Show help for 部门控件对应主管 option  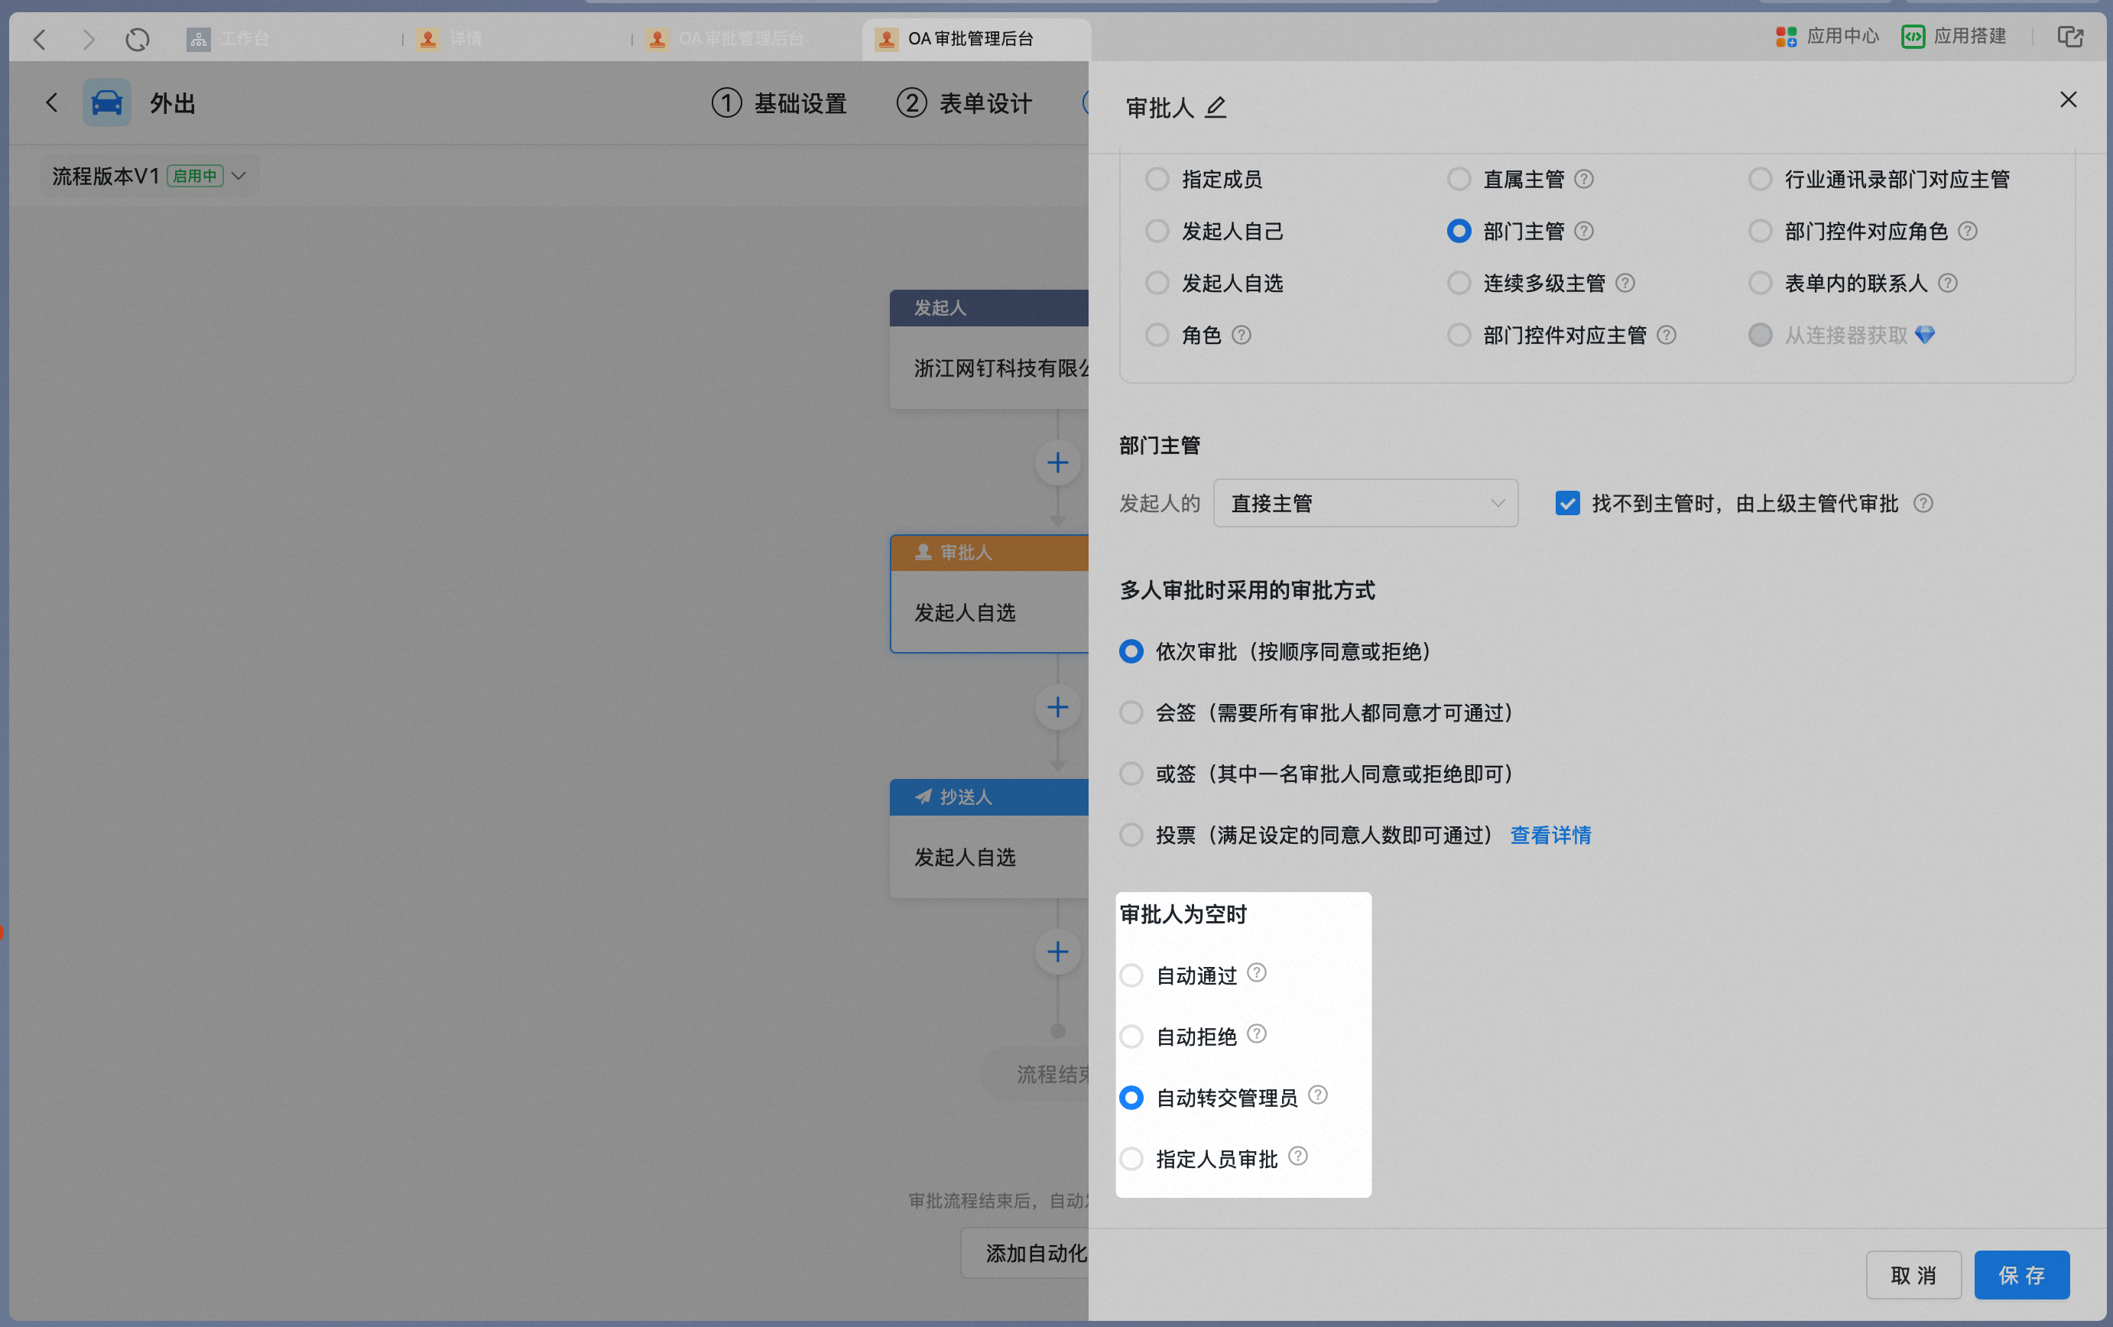pos(1667,334)
